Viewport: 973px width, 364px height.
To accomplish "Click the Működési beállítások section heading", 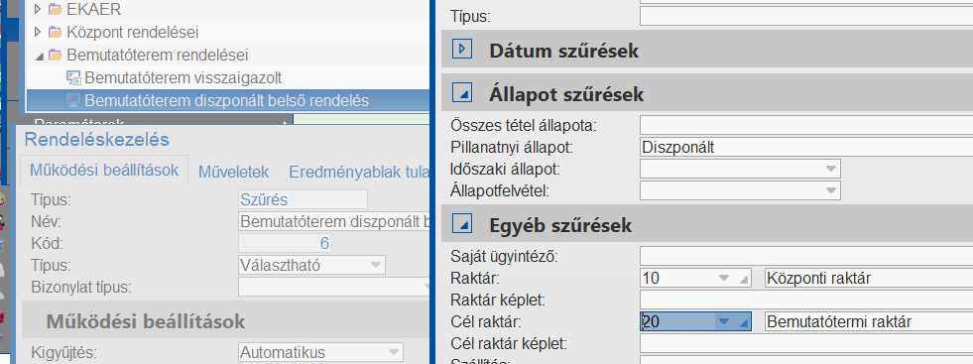I will pyautogui.click(x=145, y=321).
